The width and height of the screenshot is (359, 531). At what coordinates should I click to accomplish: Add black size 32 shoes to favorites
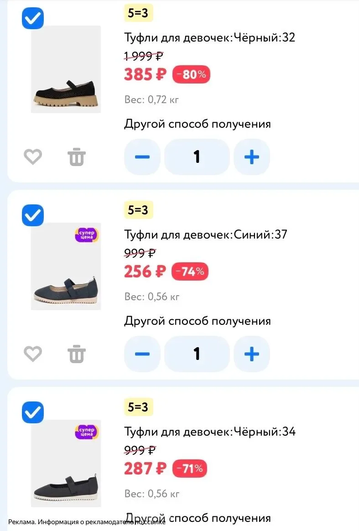tap(33, 157)
